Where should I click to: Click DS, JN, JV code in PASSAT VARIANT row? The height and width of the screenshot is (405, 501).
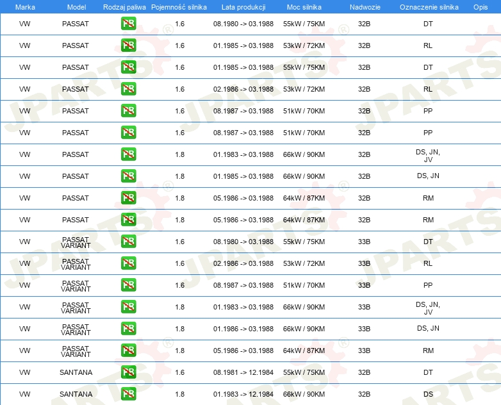coord(428,308)
